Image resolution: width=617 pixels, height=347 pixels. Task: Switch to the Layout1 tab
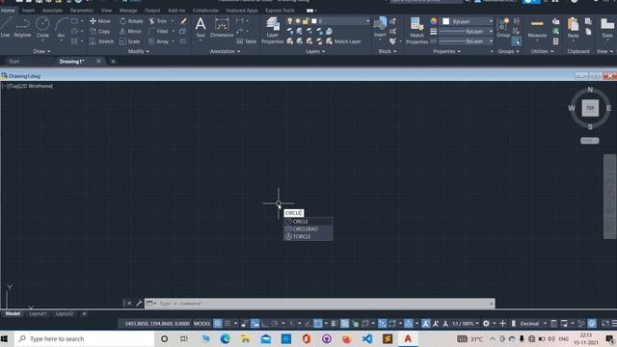pyautogui.click(x=38, y=313)
